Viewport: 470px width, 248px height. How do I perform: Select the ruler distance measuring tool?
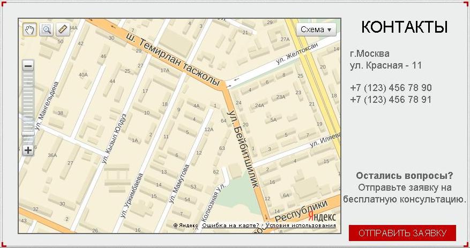click(x=63, y=29)
